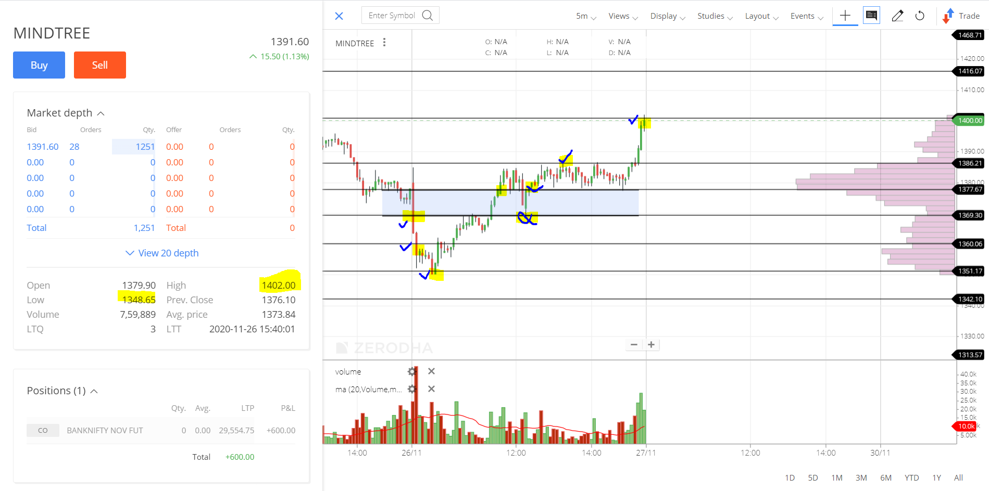Viewport: 989px width, 491px height.
Task: Select the 1386.21 price line label
Action: tap(969, 163)
